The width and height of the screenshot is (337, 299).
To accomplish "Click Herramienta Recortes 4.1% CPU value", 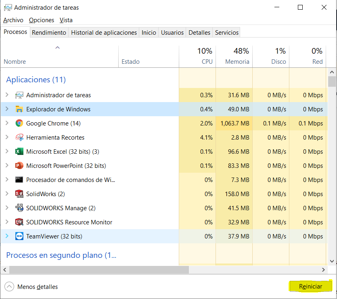I will pyautogui.click(x=206, y=137).
